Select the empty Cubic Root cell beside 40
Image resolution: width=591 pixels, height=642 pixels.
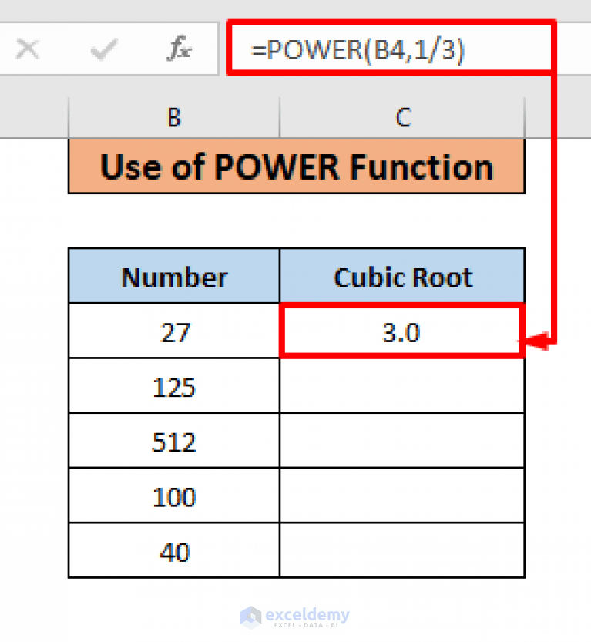pyautogui.click(x=402, y=550)
